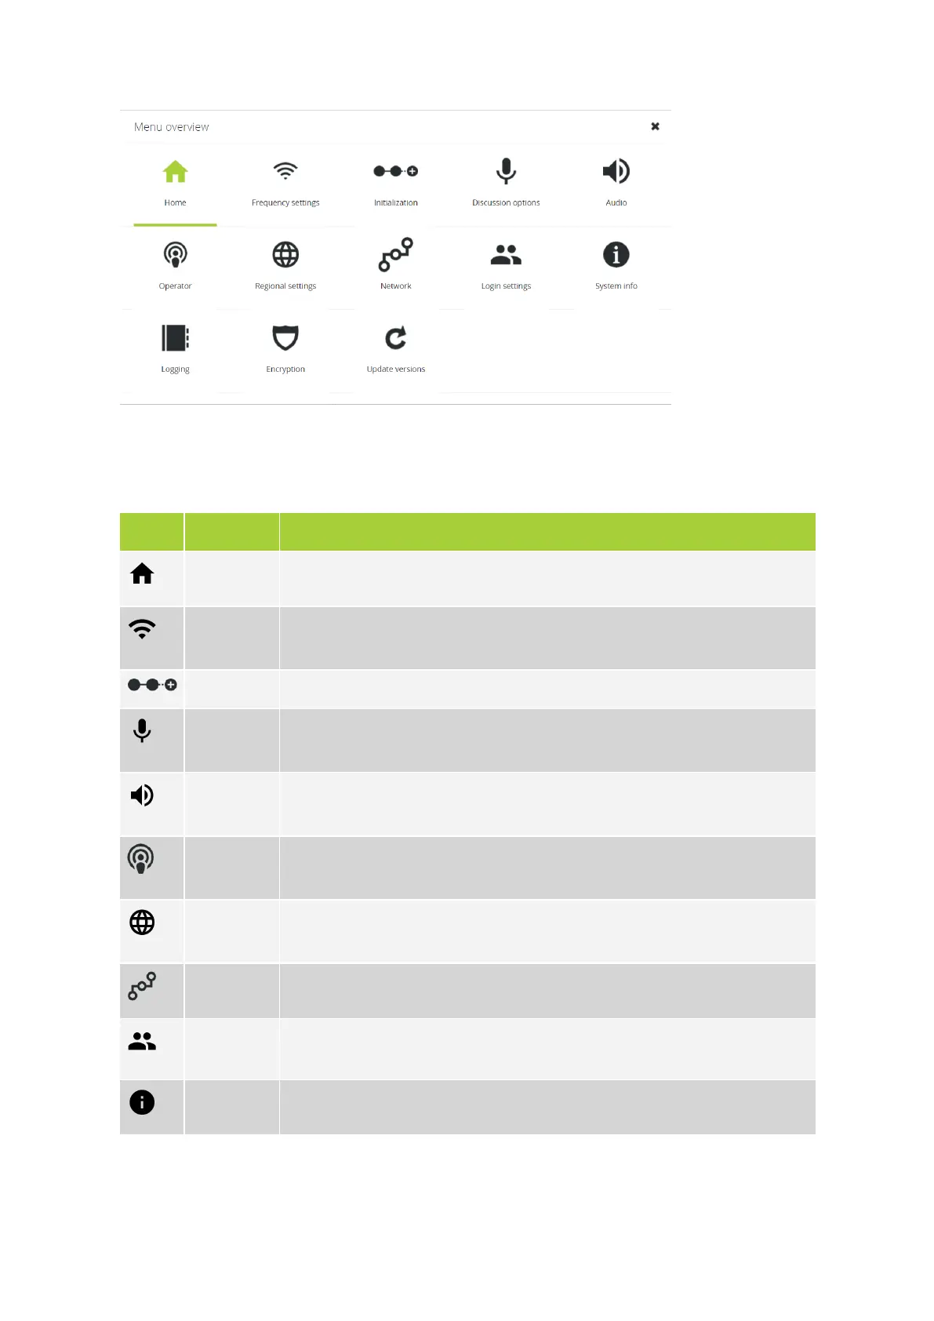The width and height of the screenshot is (934, 1321).
Task: Open the Encryption shield icon
Action: 285,338
